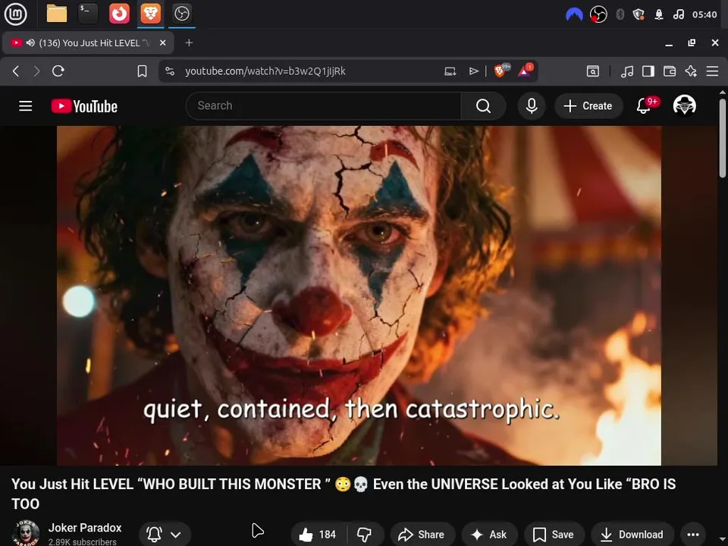Go back to the previous page
Image resolution: width=728 pixels, height=546 pixels.
coord(16,71)
